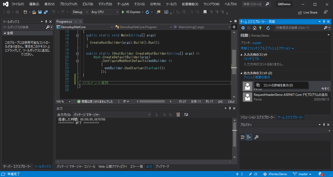Open the Manage Connections plug icon
This screenshot has height=177, width=333.
[x=260, y=28]
